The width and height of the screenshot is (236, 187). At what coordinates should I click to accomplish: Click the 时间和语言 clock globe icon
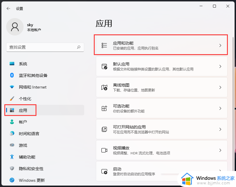click(12, 133)
